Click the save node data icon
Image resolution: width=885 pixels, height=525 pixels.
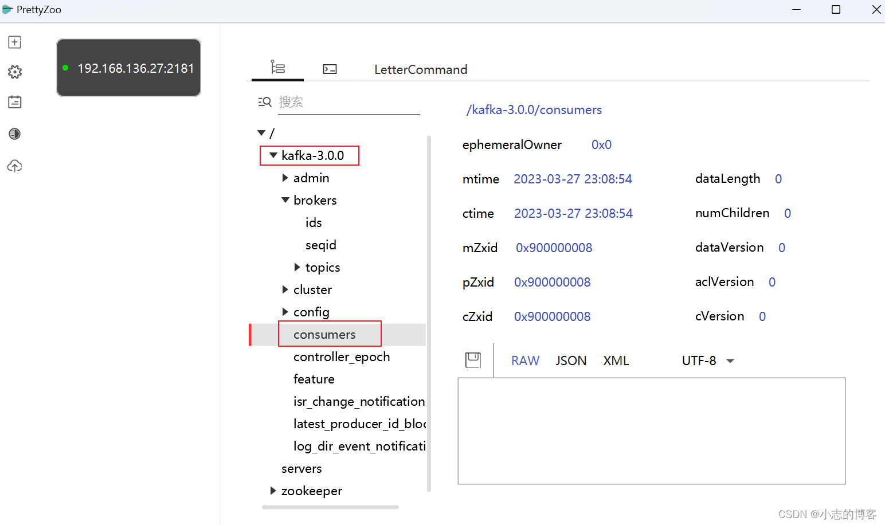(473, 360)
